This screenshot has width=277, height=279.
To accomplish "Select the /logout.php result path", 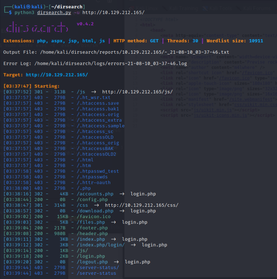I will 92,262.
